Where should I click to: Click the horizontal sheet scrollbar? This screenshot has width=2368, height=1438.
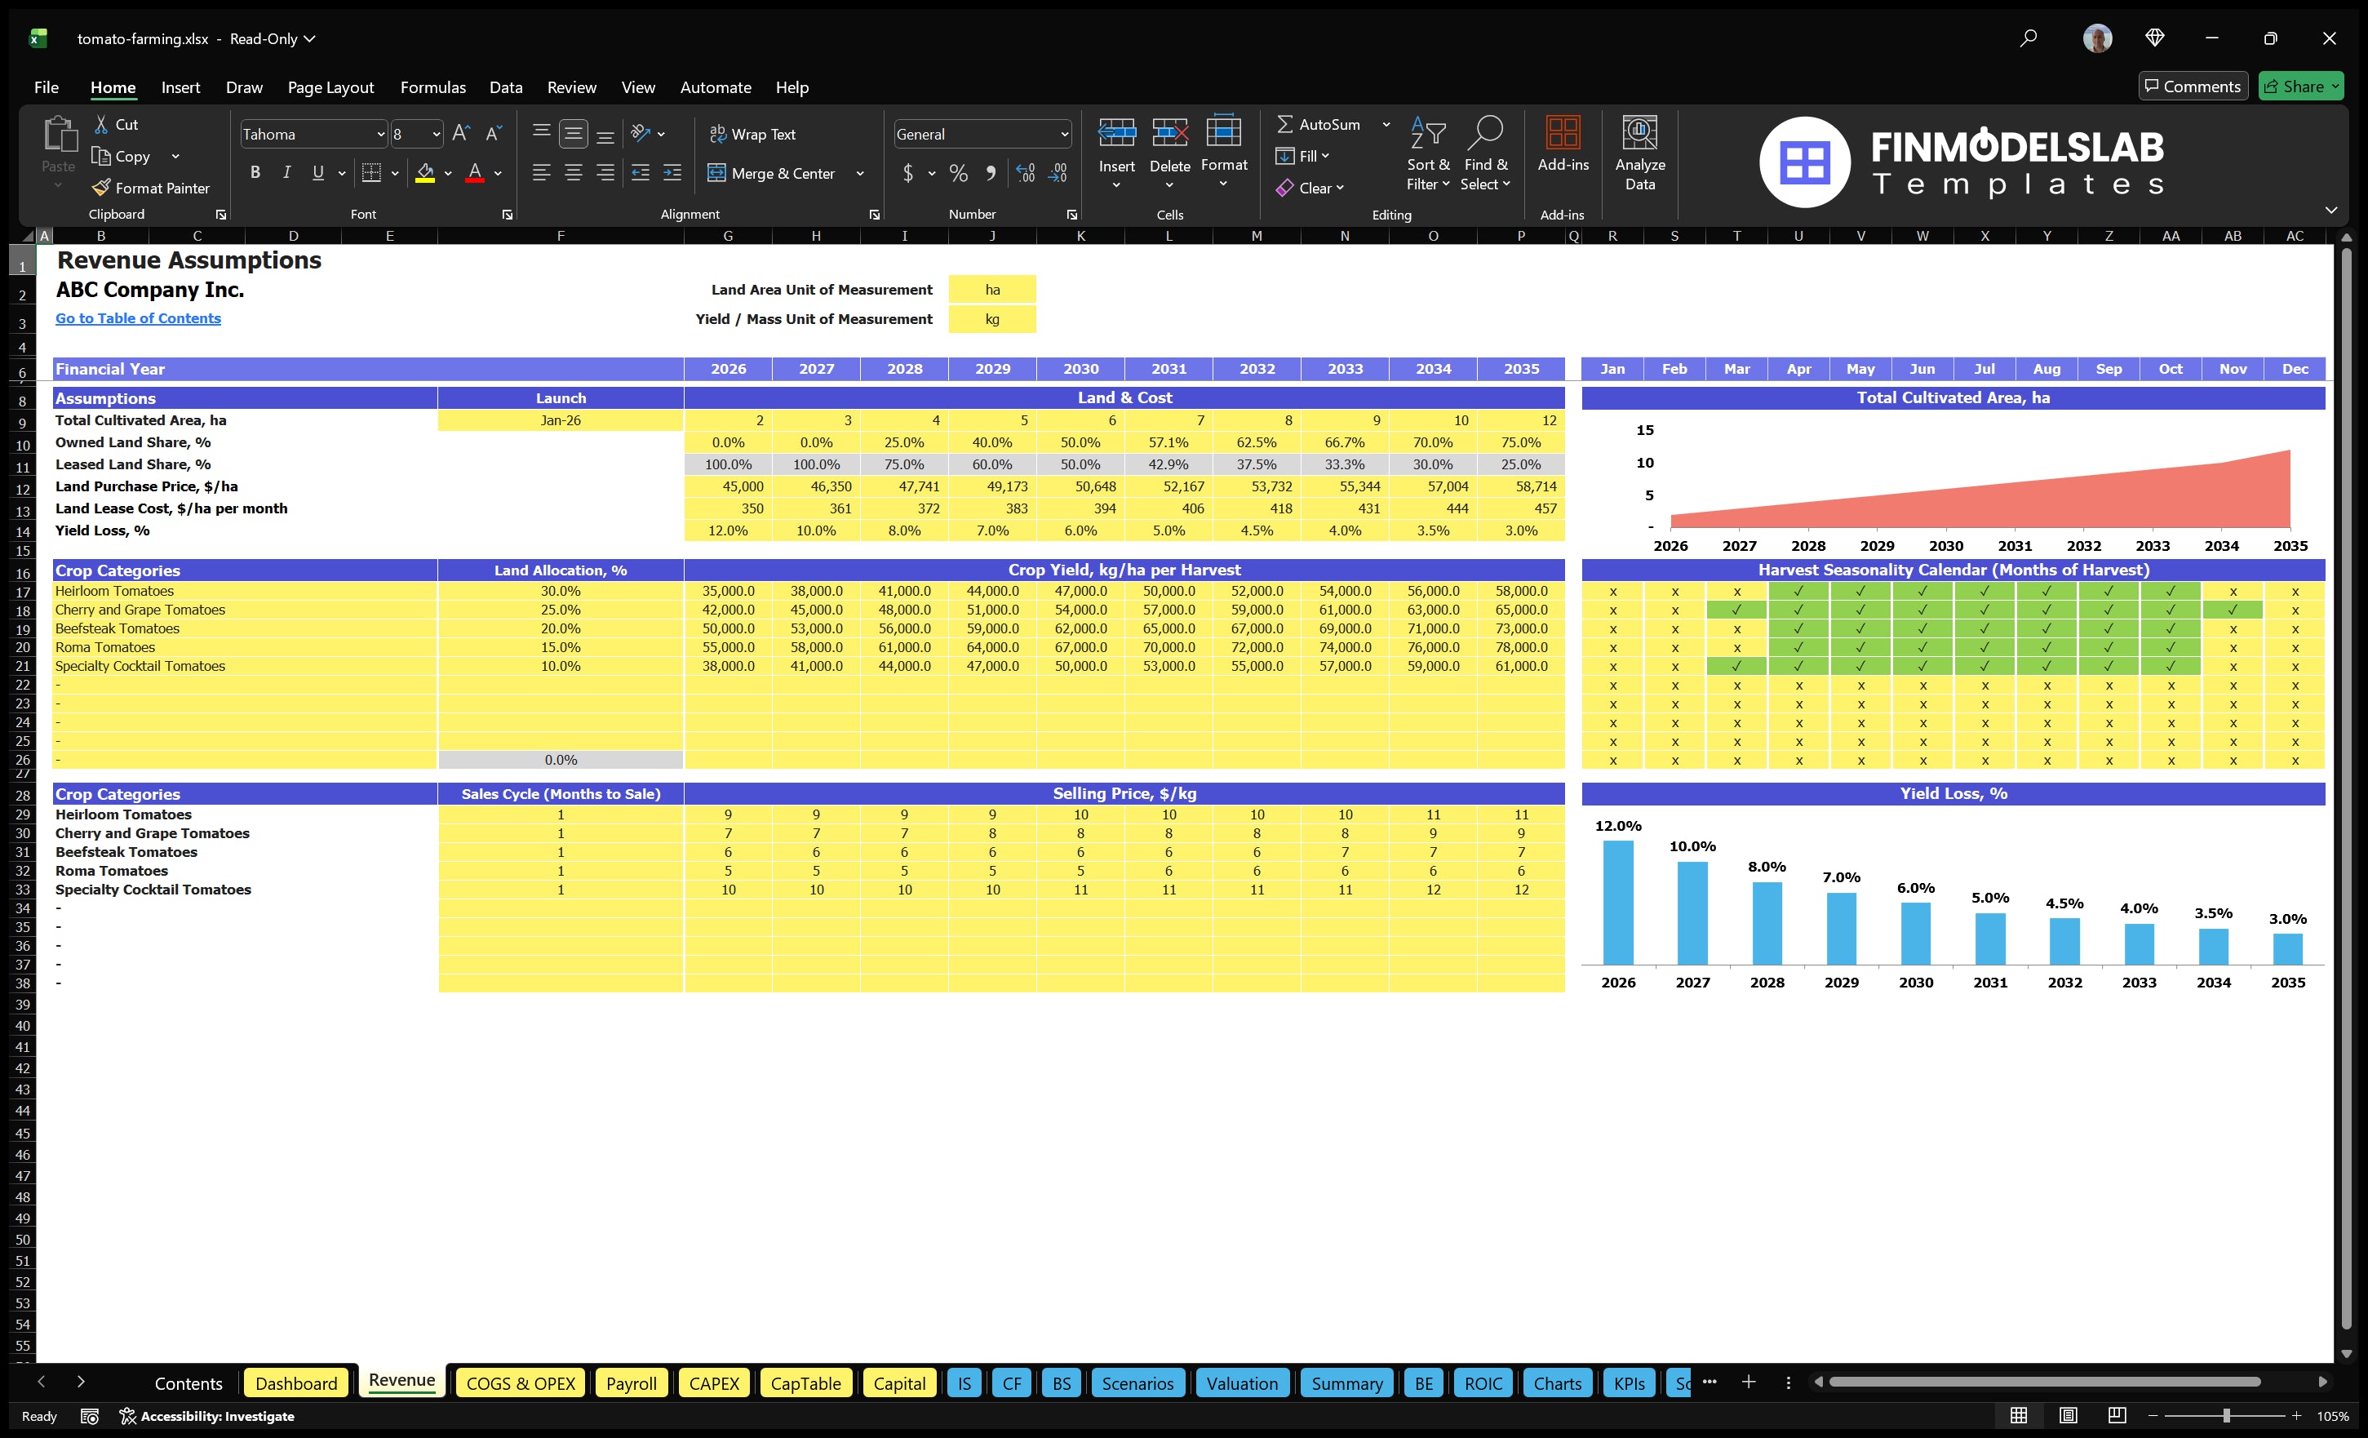(2044, 1382)
